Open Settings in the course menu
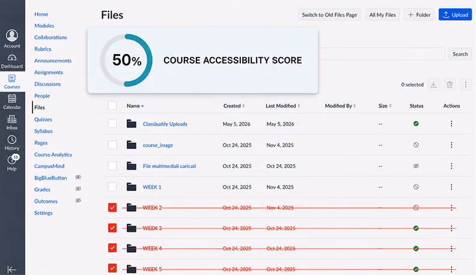476x275 pixels. click(x=43, y=213)
